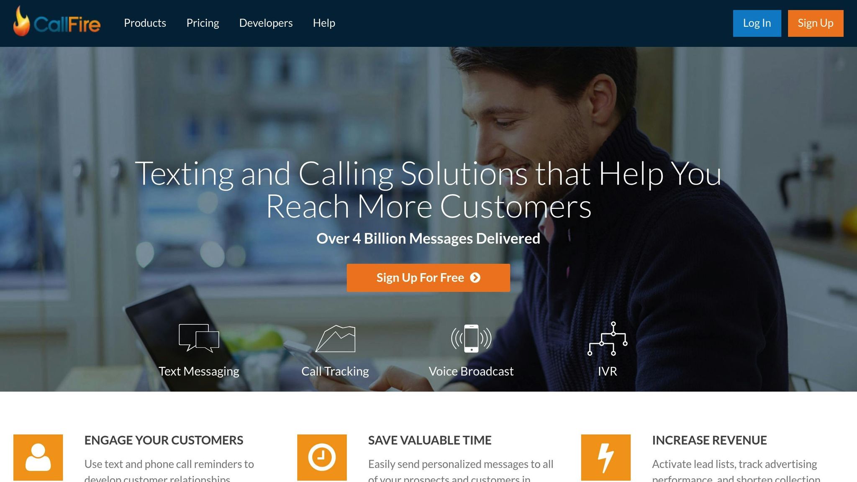
Task: Select the IVR flowchart icon
Action: pyautogui.click(x=608, y=338)
